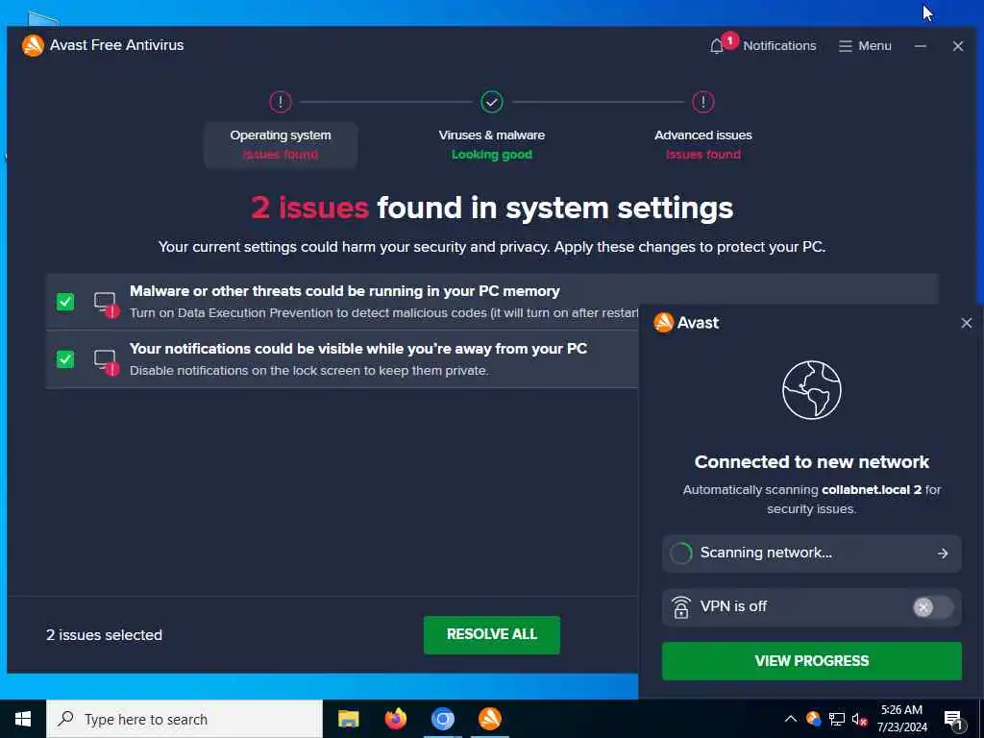Open the Windows Start menu
984x738 pixels.
coord(23,719)
